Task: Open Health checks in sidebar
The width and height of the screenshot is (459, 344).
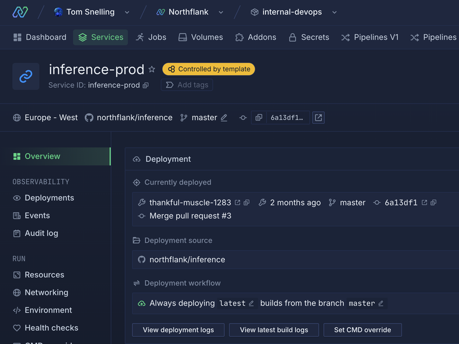Action: [51, 328]
